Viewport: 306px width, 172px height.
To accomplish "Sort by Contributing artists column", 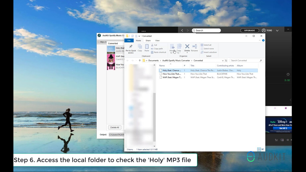I will tap(225, 66).
